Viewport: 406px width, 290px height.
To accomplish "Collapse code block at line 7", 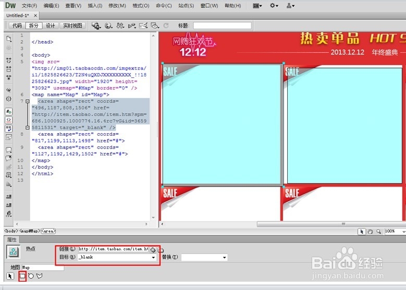I will coord(28,101).
